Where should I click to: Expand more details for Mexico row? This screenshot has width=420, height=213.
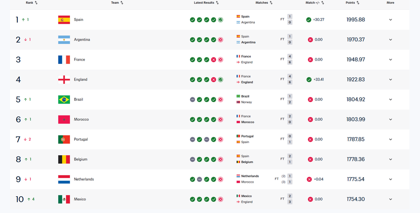point(391,199)
